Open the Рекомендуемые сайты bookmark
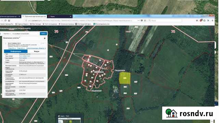This screenshot has width=219, height=123. tap(101, 24)
